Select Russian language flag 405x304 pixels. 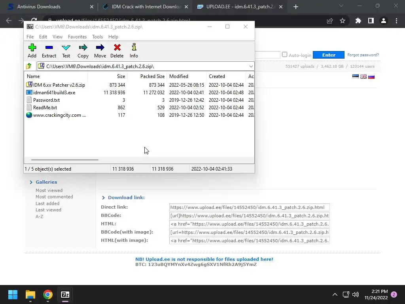coord(371,76)
